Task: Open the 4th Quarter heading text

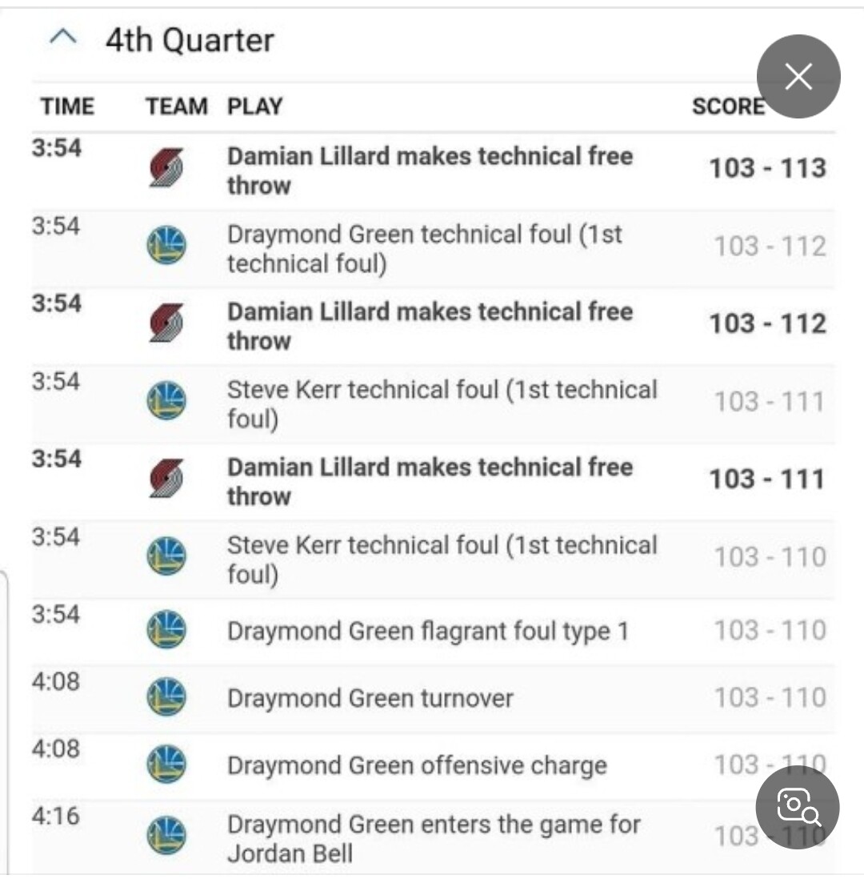Action: click(x=190, y=40)
